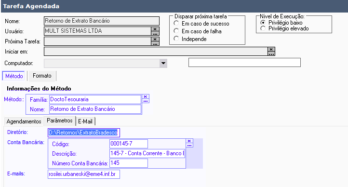This screenshot has height=187, width=348.
Task: Click the Código field 000145-7
Action: pyautogui.click(x=129, y=144)
